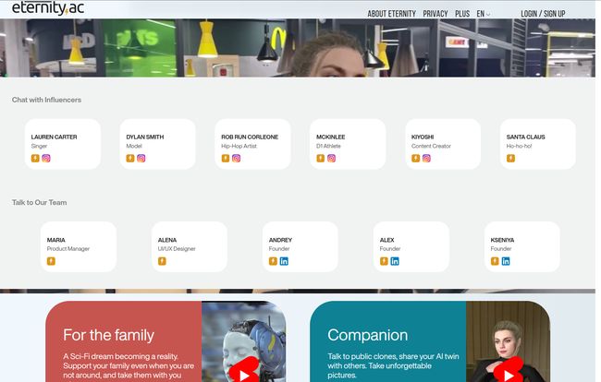Image resolution: width=601 pixels, height=382 pixels.
Task: Expand the EN language dropdown
Action: pyautogui.click(x=483, y=14)
